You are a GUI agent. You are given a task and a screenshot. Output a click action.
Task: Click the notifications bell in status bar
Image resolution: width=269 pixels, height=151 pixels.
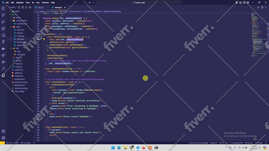[x=266, y=143]
